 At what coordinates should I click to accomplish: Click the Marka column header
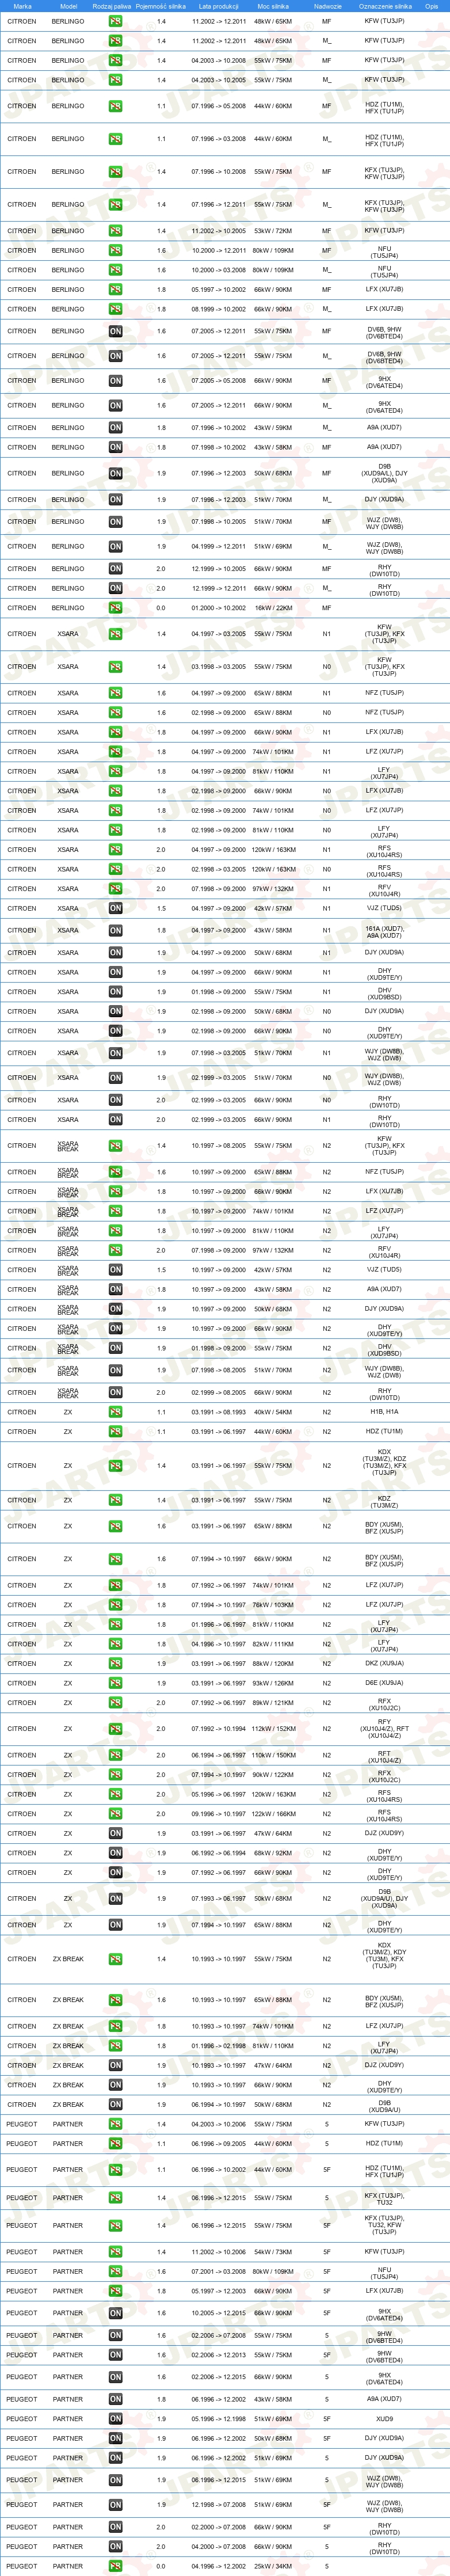pyautogui.click(x=22, y=6)
